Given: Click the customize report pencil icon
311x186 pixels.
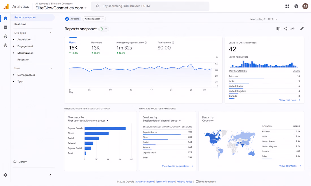Looking at the screenshot, I should (302, 29).
